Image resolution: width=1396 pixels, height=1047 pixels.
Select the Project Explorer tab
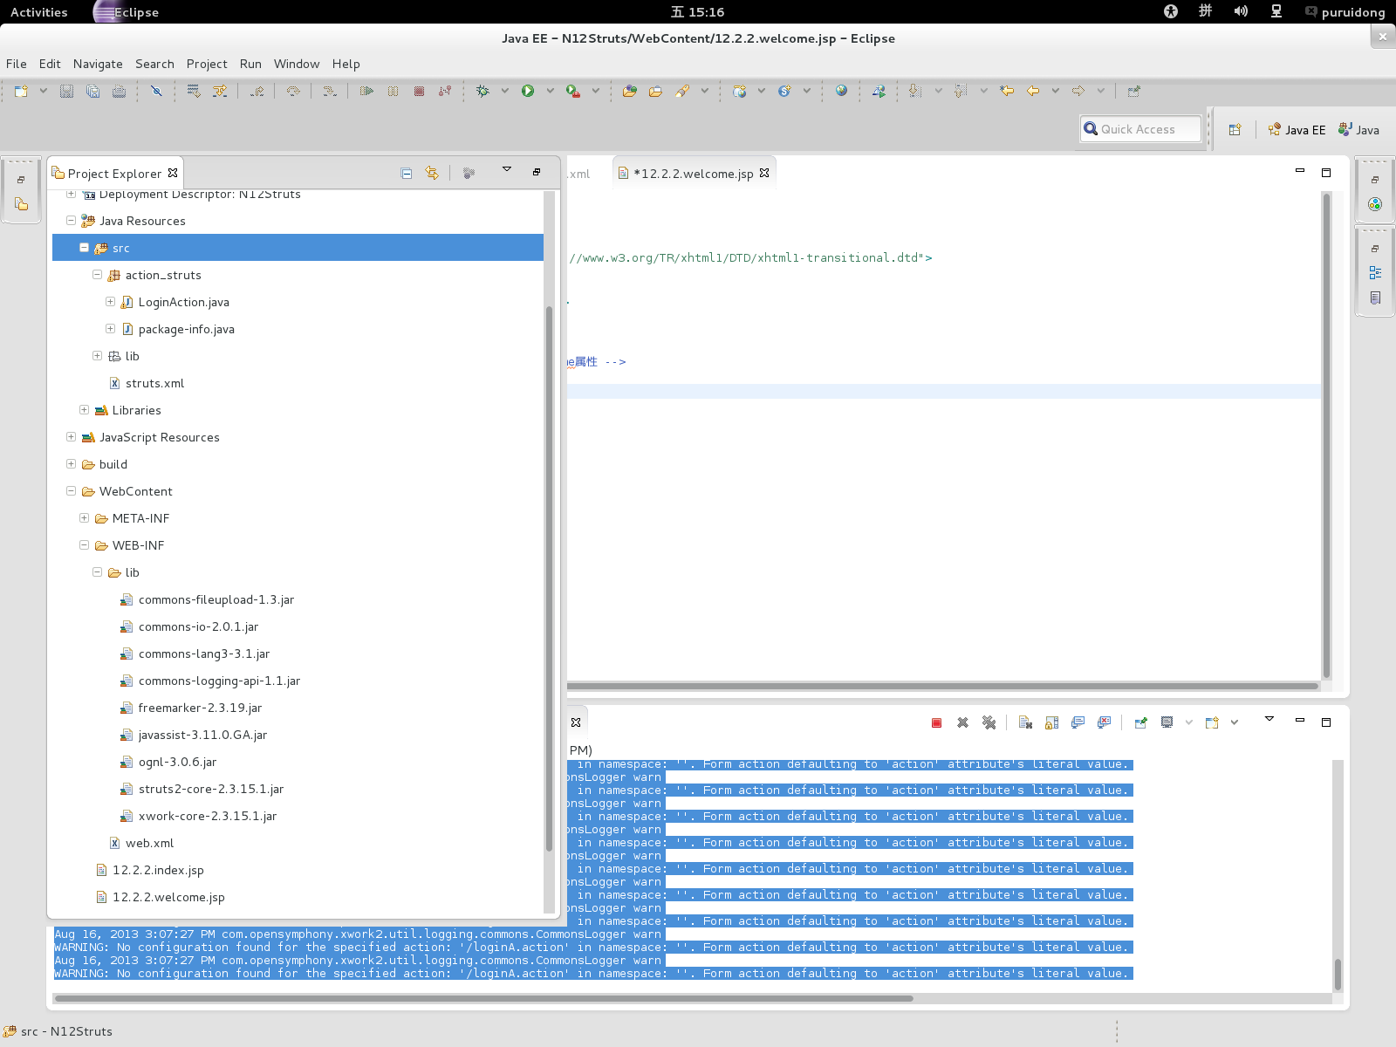pyautogui.click(x=114, y=174)
